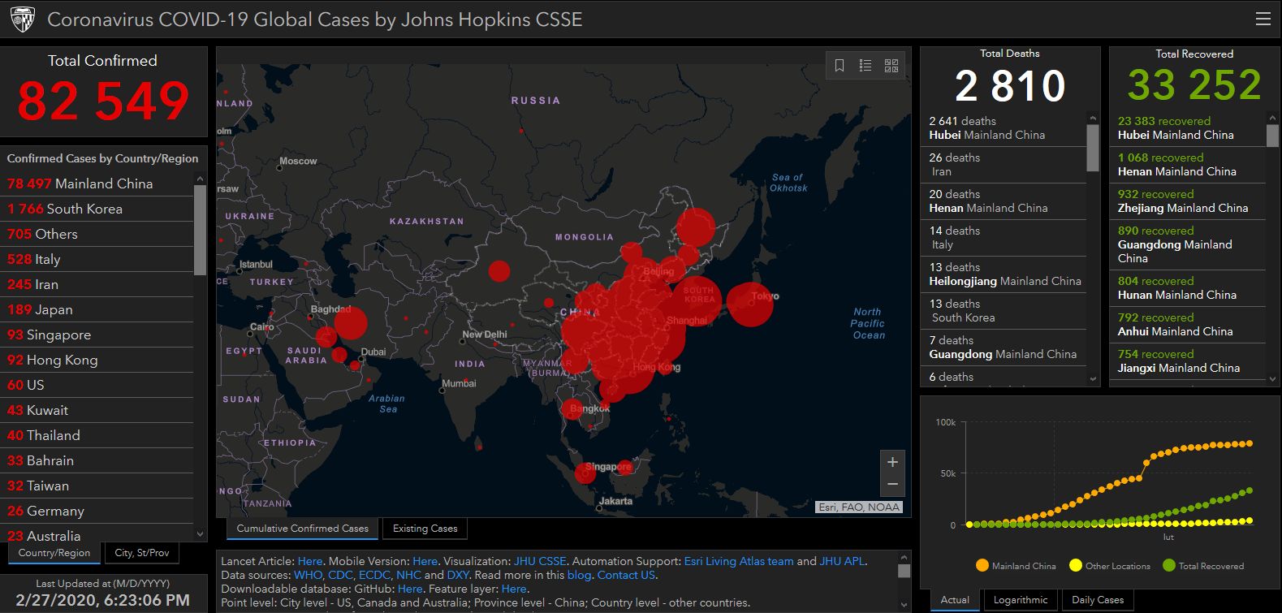Image resolution: width=1282 pixels, height=613 pixels.
Task: Click the up arrow of the confirmed cases list
Action: click(201, 179)
